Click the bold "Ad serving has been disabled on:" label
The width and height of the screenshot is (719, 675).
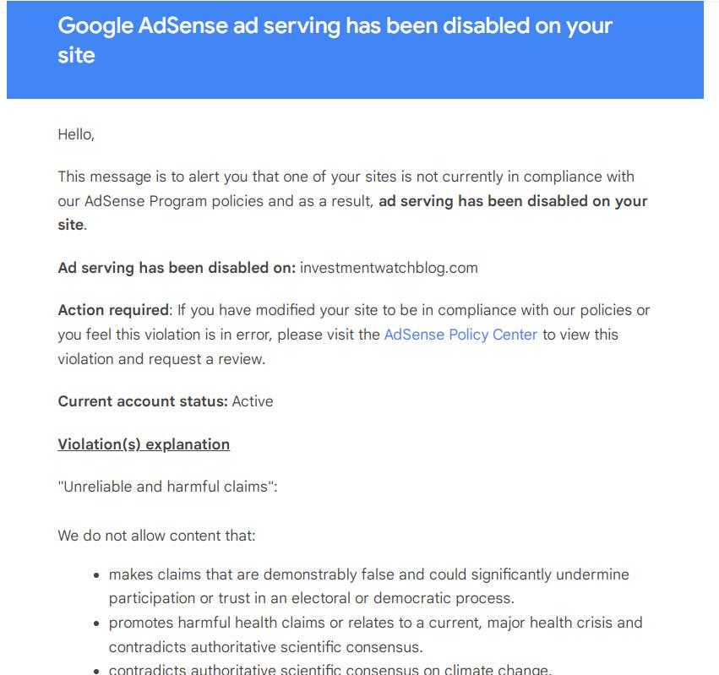[x=177, y=268]
